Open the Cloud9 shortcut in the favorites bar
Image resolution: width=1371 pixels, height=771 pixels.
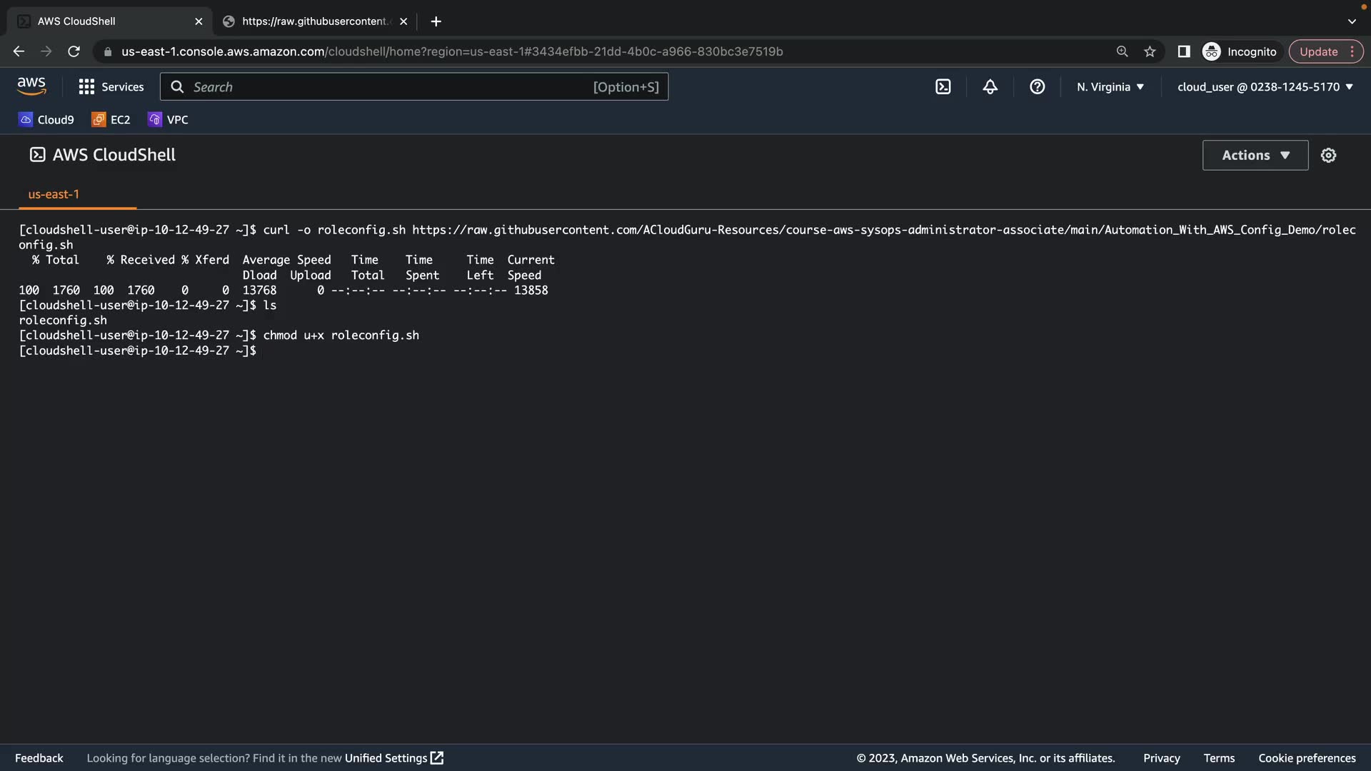46,120
